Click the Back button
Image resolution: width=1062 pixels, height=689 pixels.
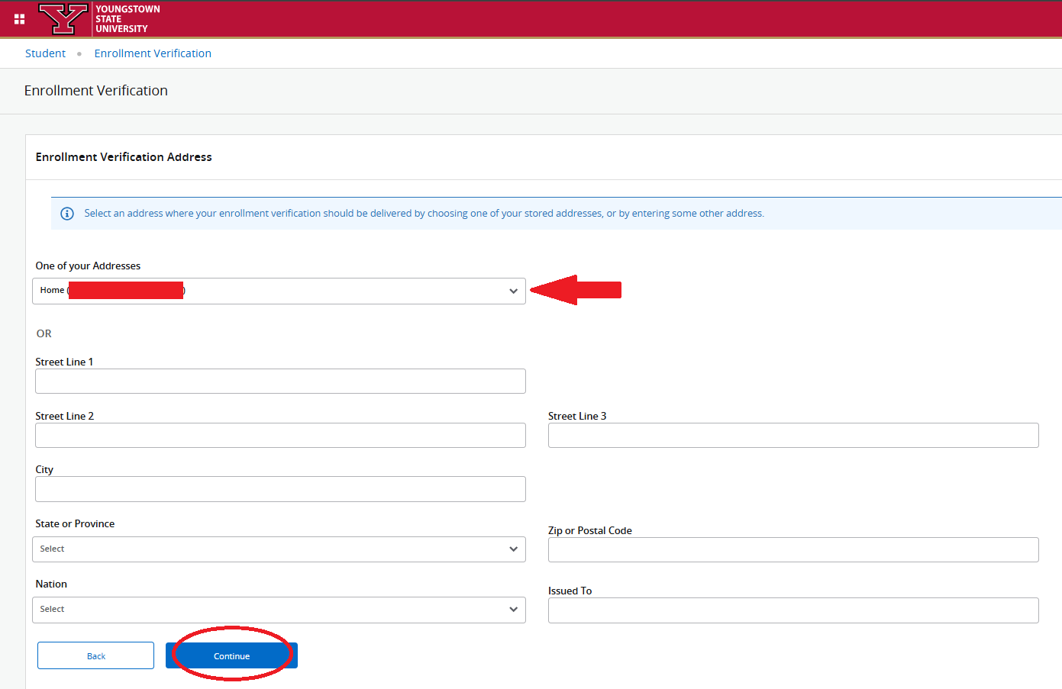coord(95,655)
